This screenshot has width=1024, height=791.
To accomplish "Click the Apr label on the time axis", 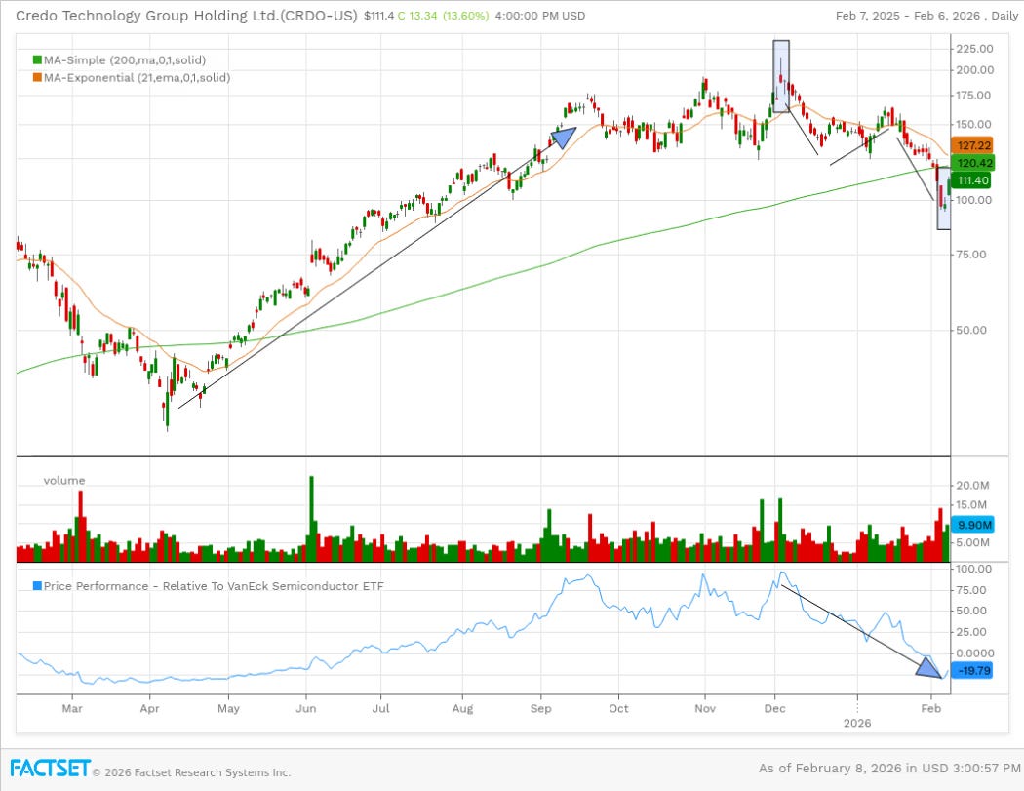I will (x=149, y=708).
